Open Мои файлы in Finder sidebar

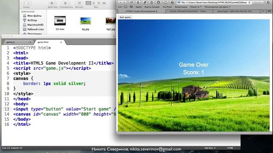32,16
